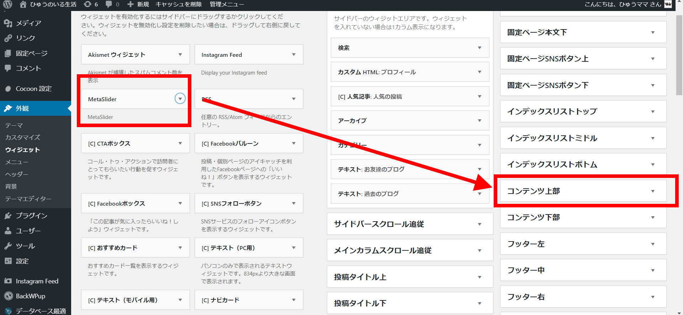683x315 pixels.
Task: Expand the サイドバースクロール追従 widget area
Action: pos(479,224)
